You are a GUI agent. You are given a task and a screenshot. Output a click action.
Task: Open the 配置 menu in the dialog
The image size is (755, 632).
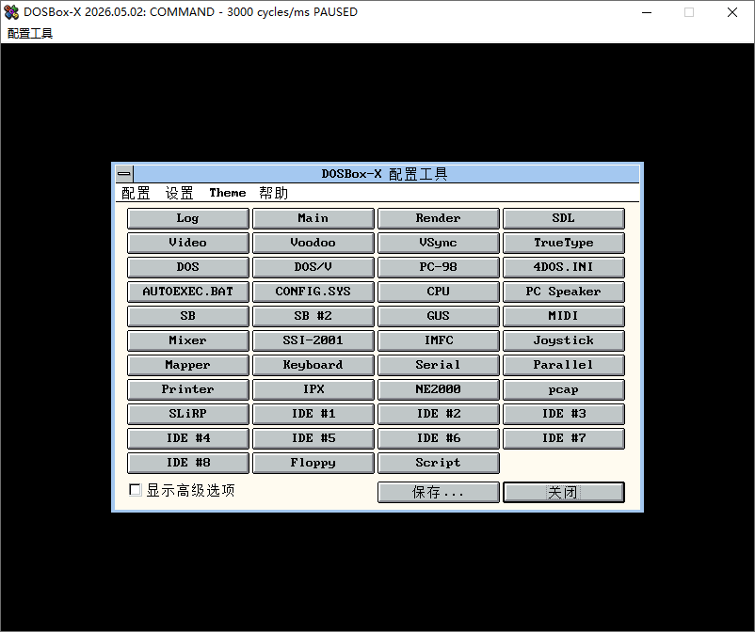[x=136, y=193]
